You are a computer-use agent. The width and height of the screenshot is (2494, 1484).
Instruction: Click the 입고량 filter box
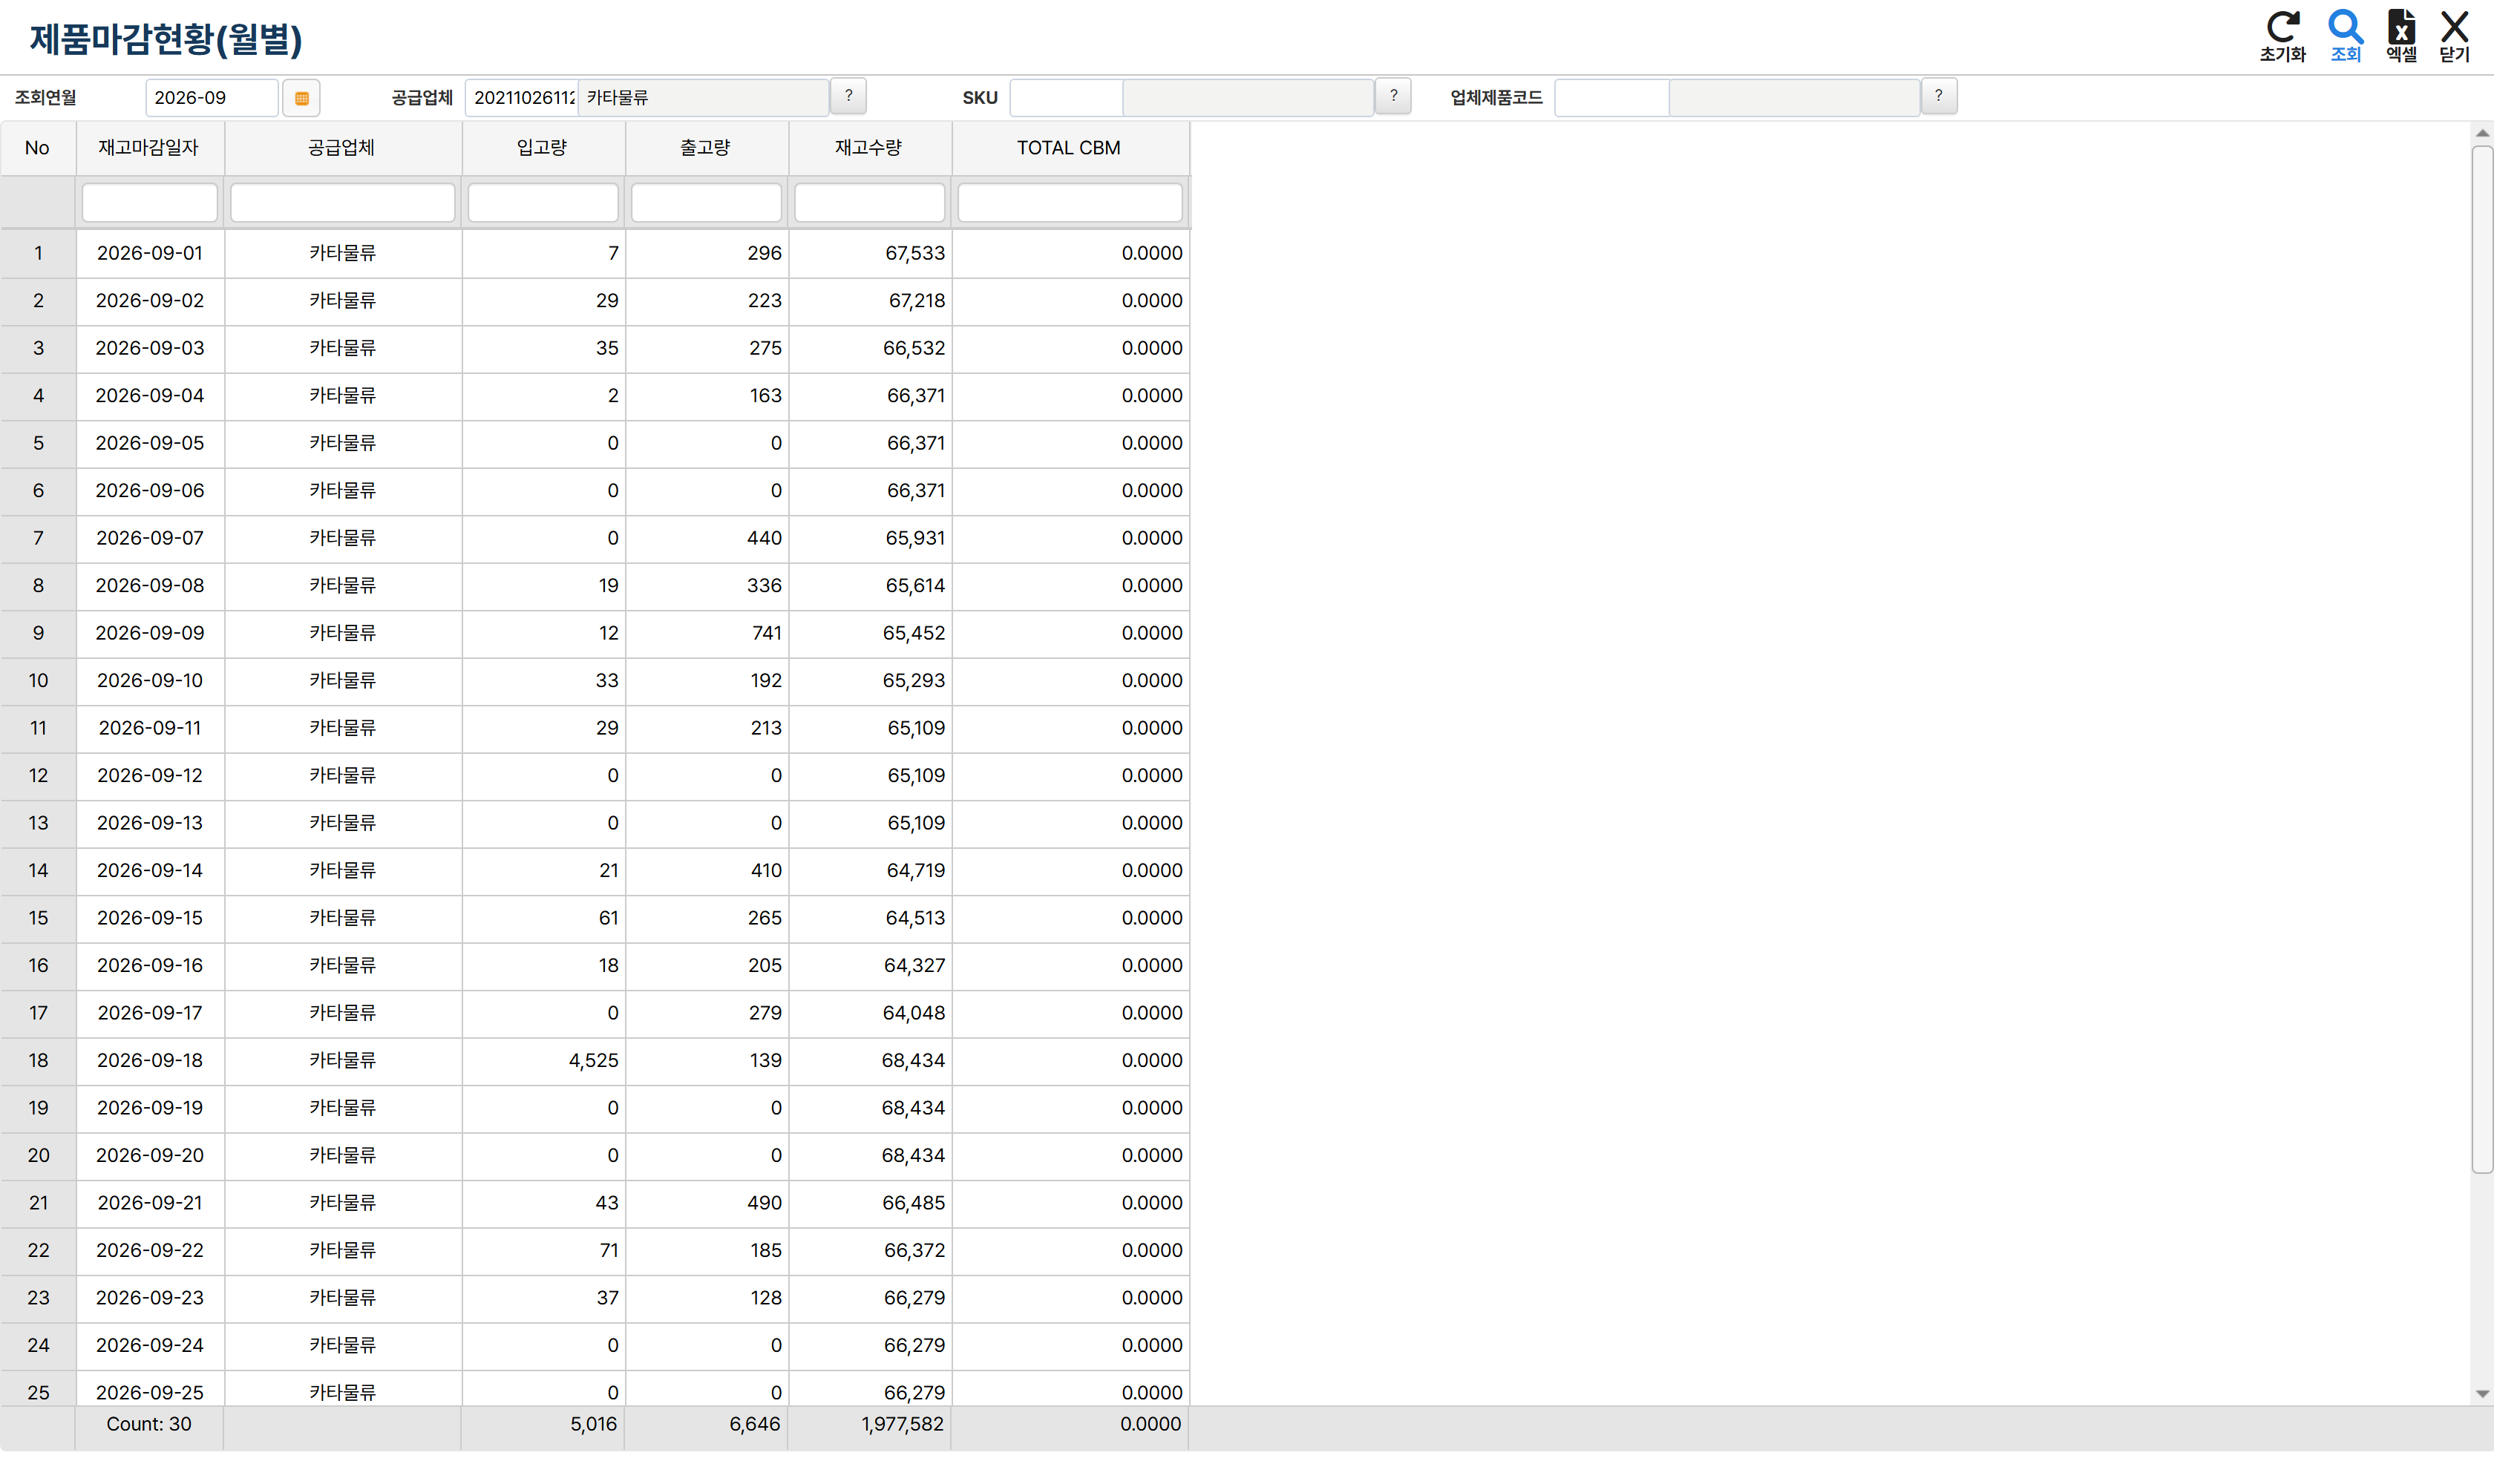click(x=543, y=203)
